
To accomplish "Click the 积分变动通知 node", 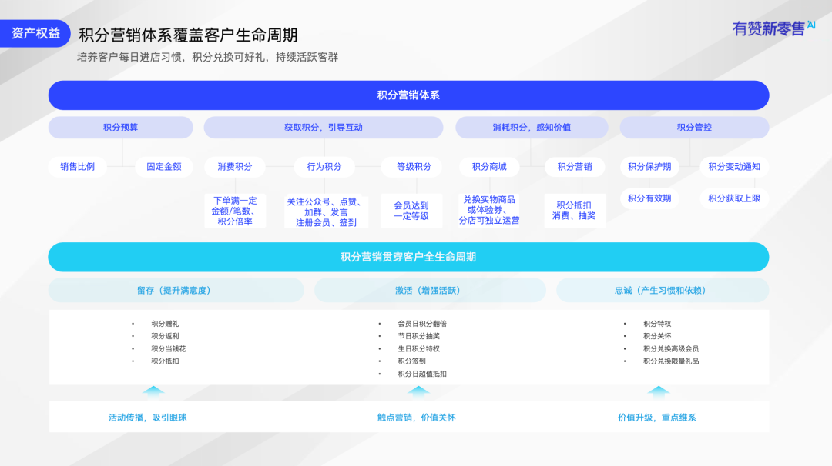I will tap(734, 167).
